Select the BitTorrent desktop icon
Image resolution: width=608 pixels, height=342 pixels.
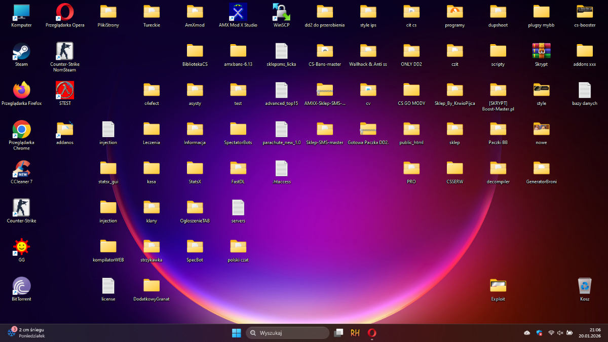click(x=21, y=286)
